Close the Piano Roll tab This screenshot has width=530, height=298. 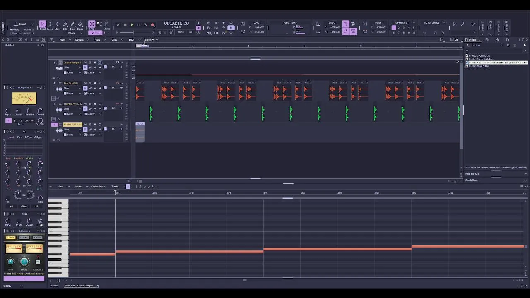(98, 286)
